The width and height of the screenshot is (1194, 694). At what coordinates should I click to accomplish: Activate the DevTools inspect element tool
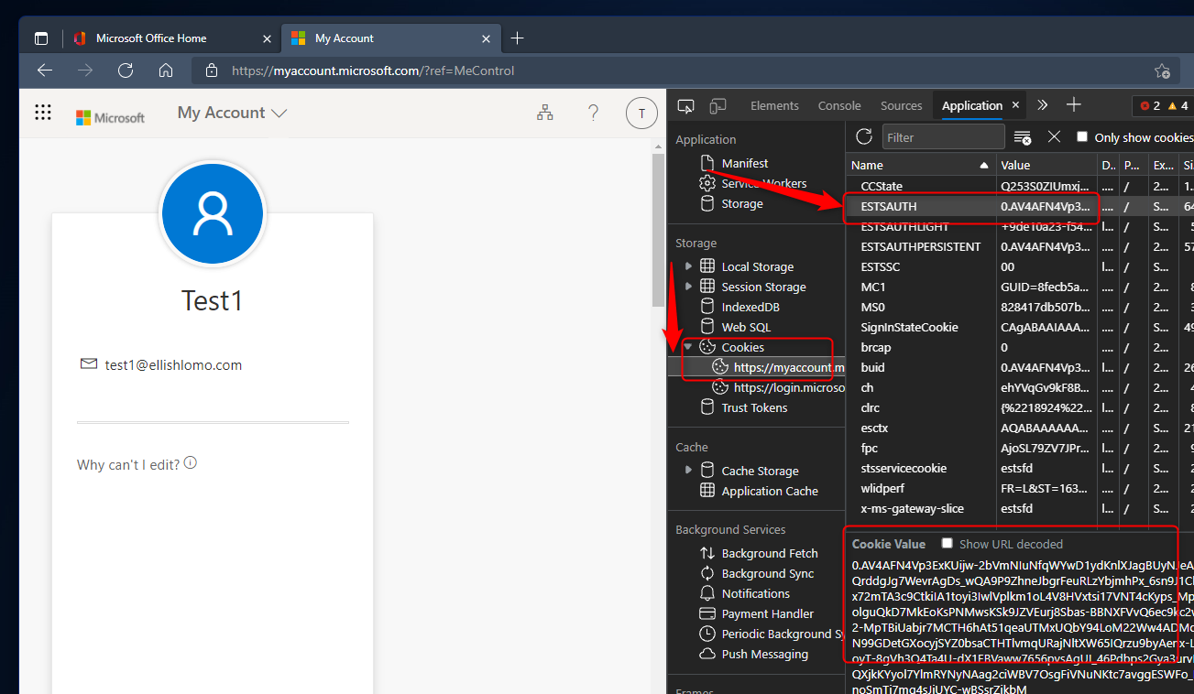click(685, 105)
